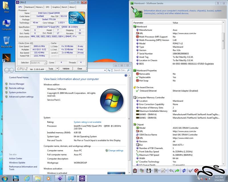Open the Windows Start menu orb
228x182 pixels.
[5, 178]
